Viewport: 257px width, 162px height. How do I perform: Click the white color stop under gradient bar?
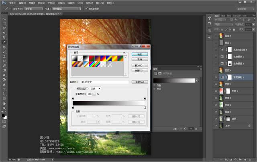(x=145, y=107)
